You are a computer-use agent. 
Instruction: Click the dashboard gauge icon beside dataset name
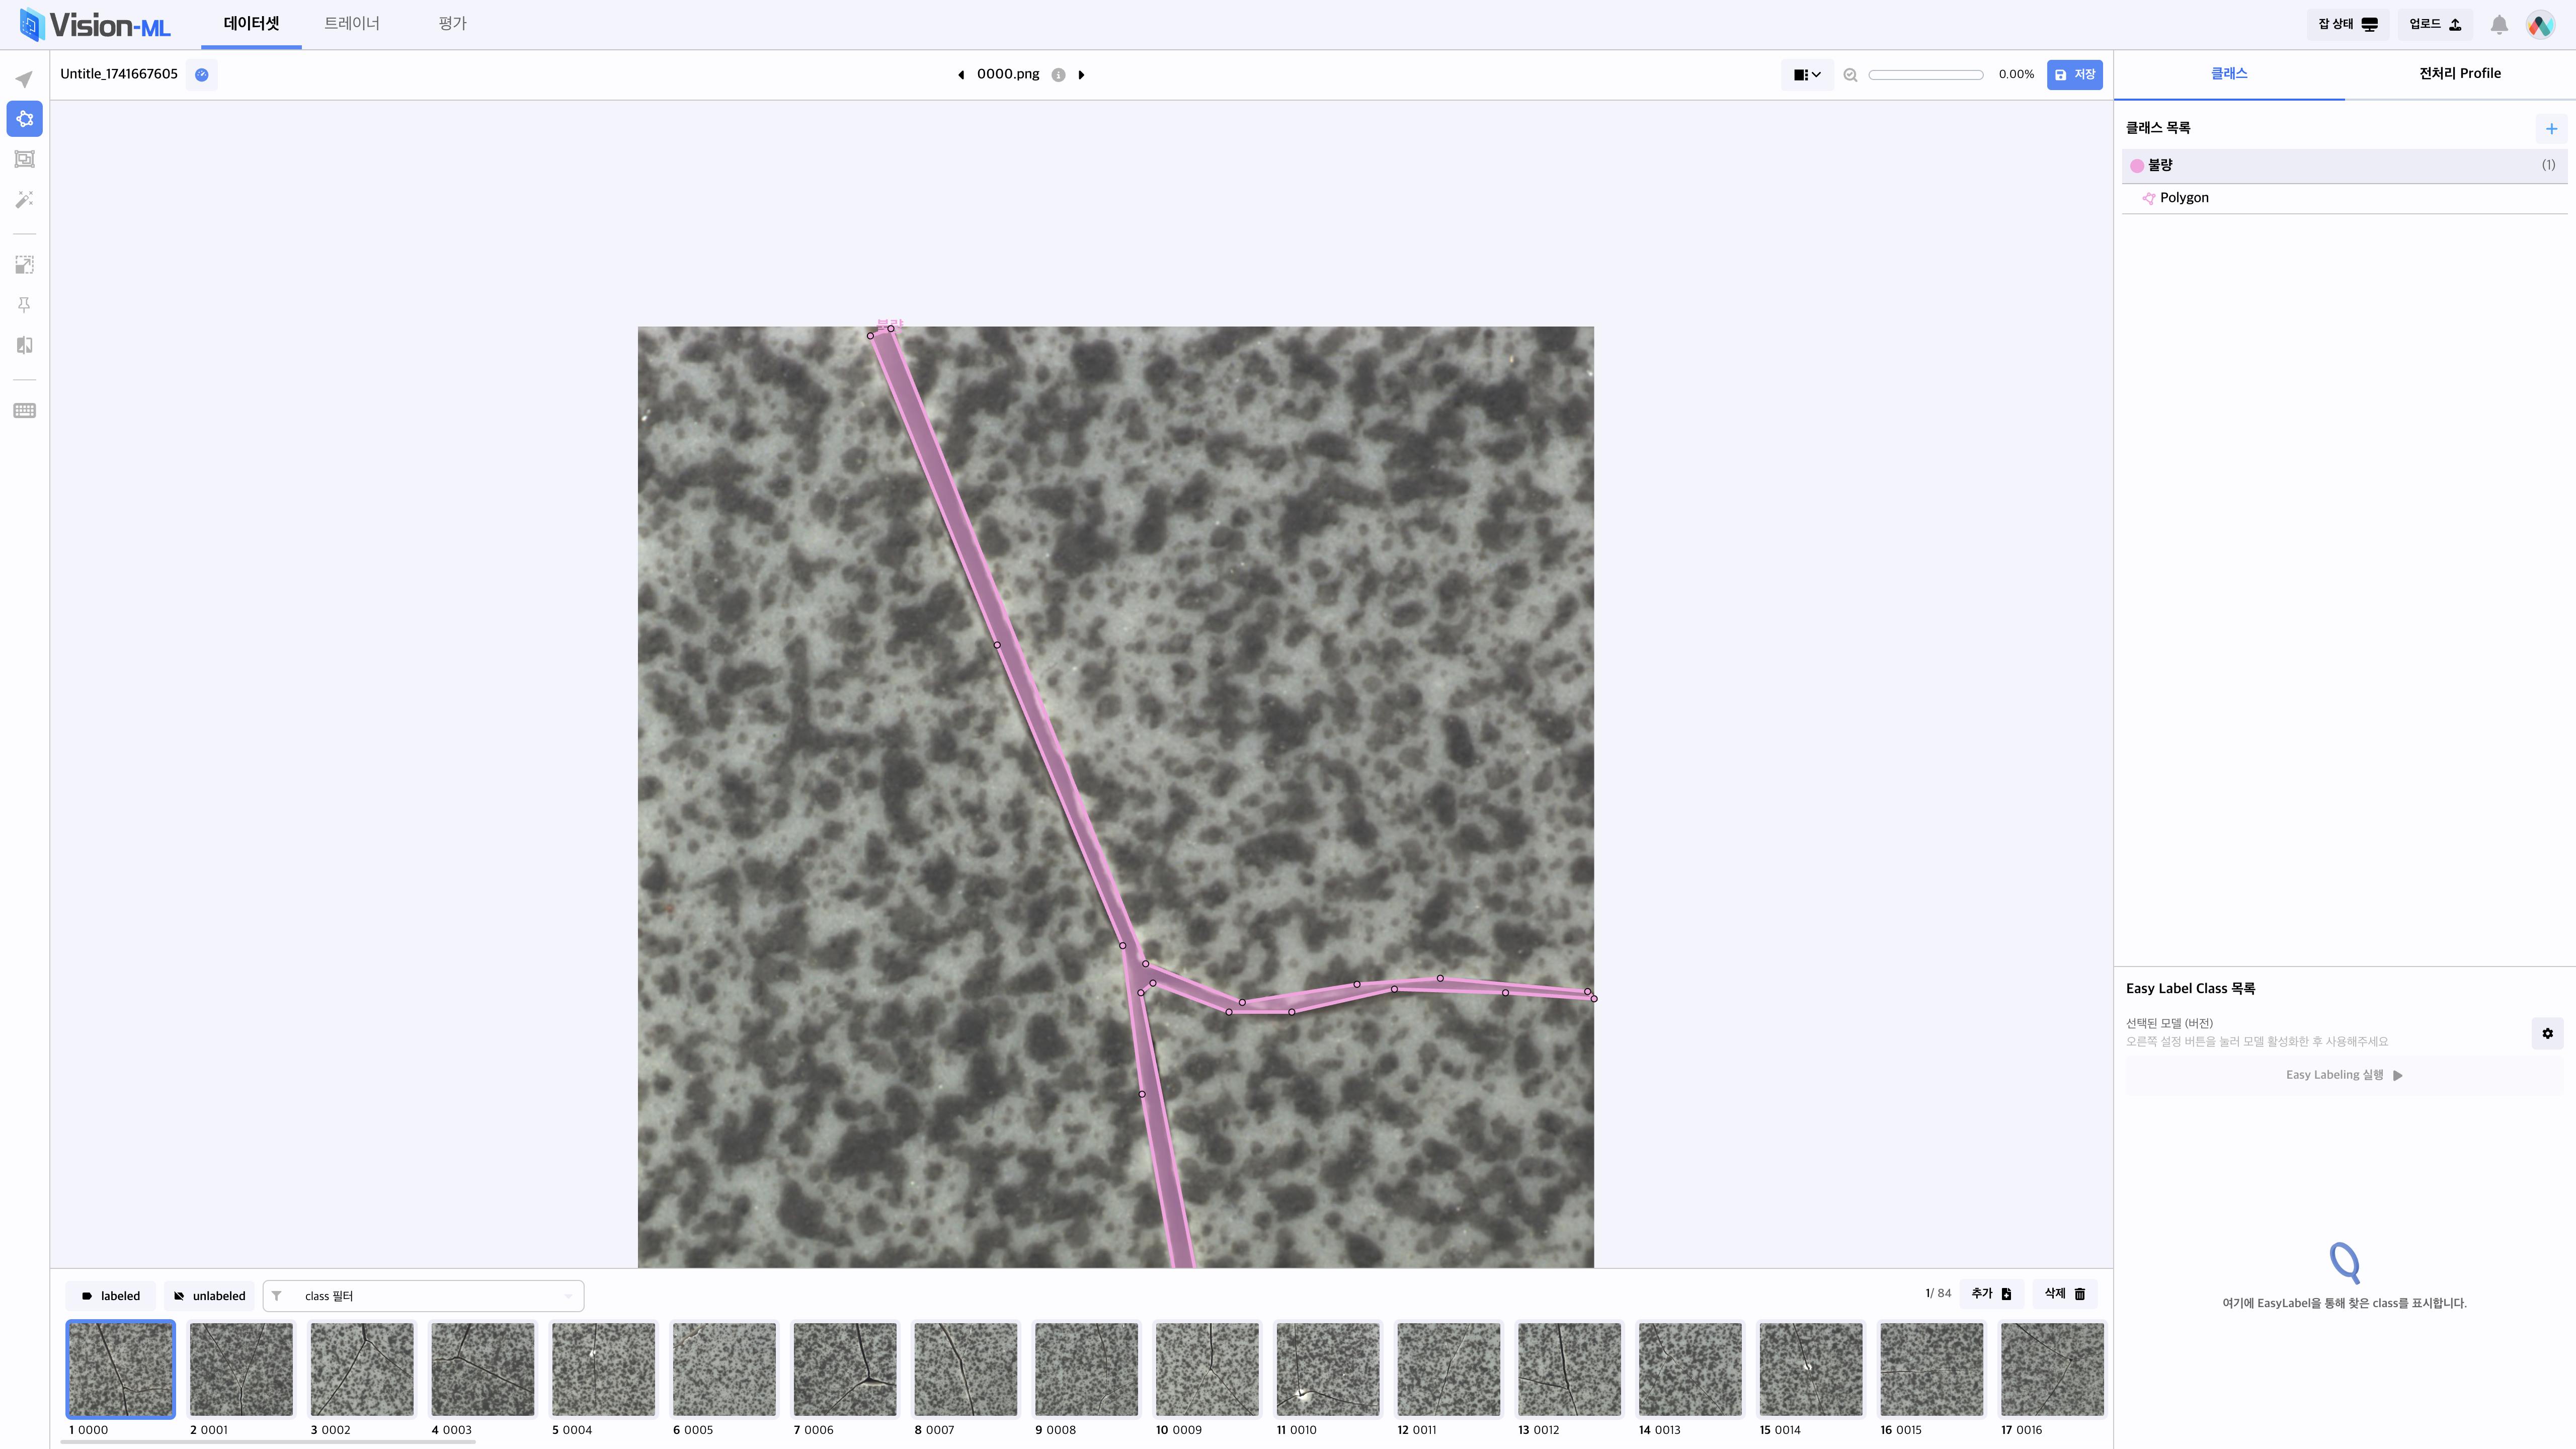pos(202,74)
